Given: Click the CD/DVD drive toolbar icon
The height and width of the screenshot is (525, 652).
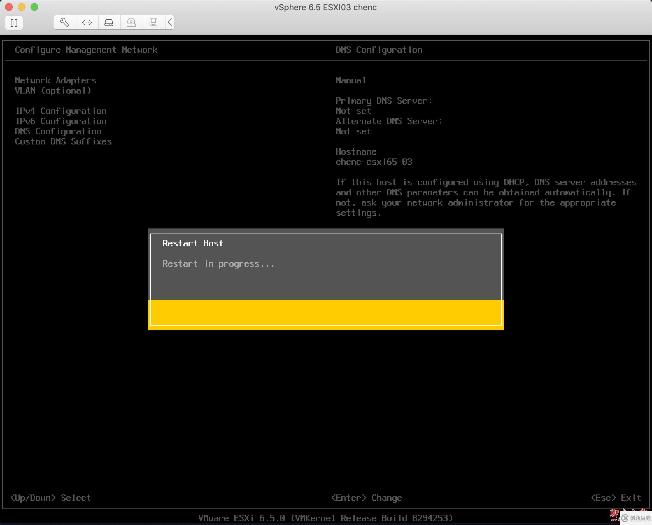Looking at the screenshot, I should tap(131, 22).
